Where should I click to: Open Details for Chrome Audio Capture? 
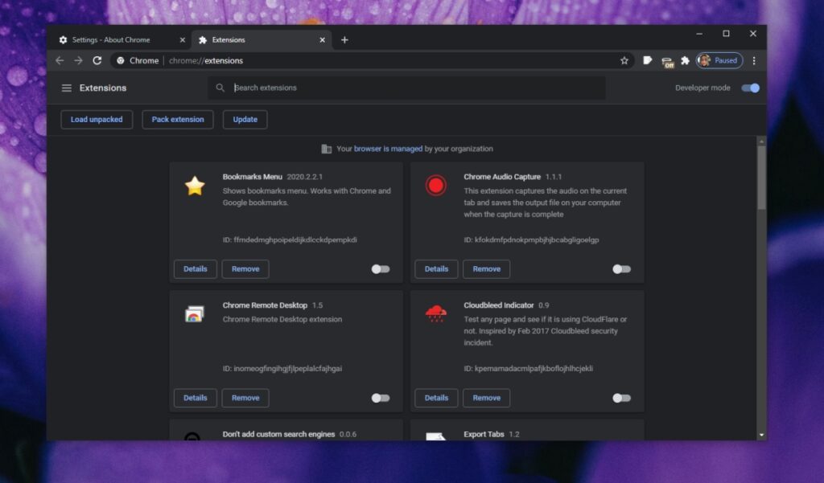[x=436, y=269]
